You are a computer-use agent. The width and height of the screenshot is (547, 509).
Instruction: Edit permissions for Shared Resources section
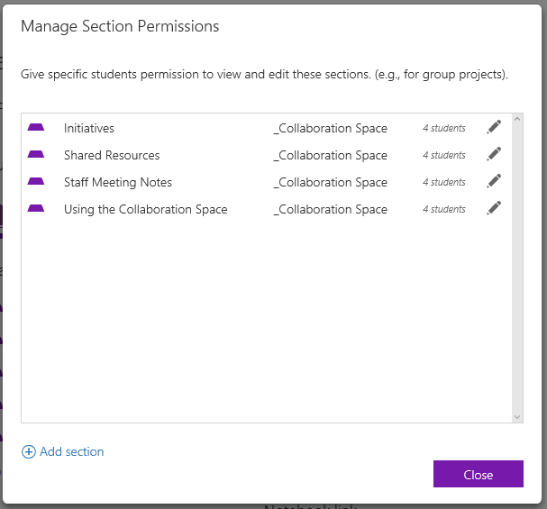(493, 154)
